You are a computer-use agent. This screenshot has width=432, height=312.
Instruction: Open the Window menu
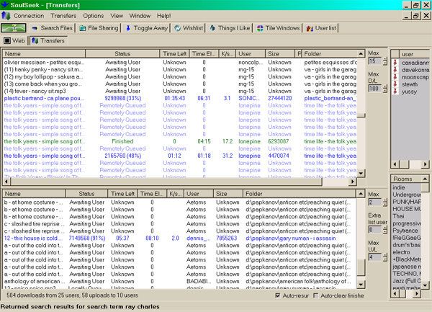(x=140, y=16)
